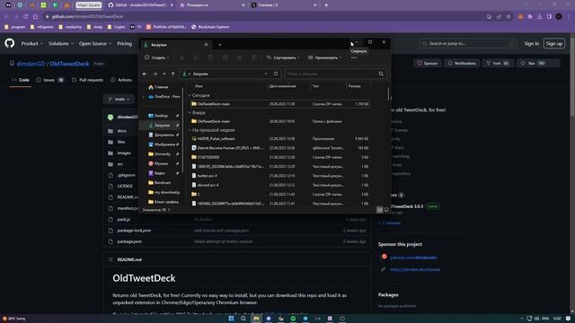The image size is (575, 323).
Task: Click the Создать (New) button in Explorer
Action: pos(157,57)
